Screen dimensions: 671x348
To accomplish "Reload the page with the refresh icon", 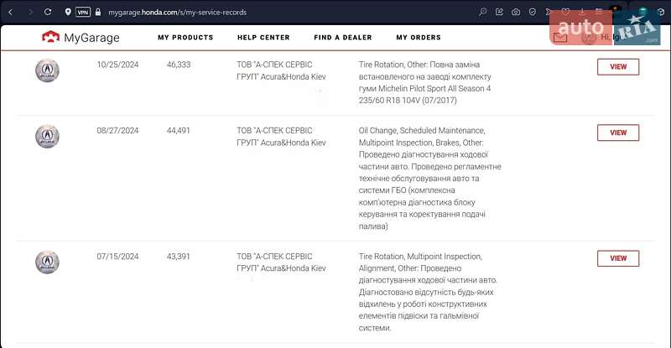I will [48, 13].
